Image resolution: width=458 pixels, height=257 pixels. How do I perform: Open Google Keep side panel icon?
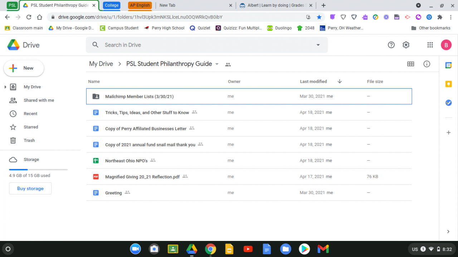[448, 84]
